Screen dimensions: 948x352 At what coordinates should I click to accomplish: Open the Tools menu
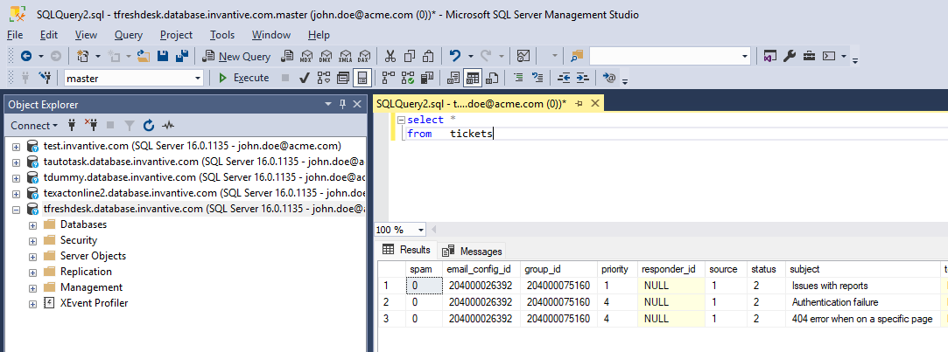point(222,35)
